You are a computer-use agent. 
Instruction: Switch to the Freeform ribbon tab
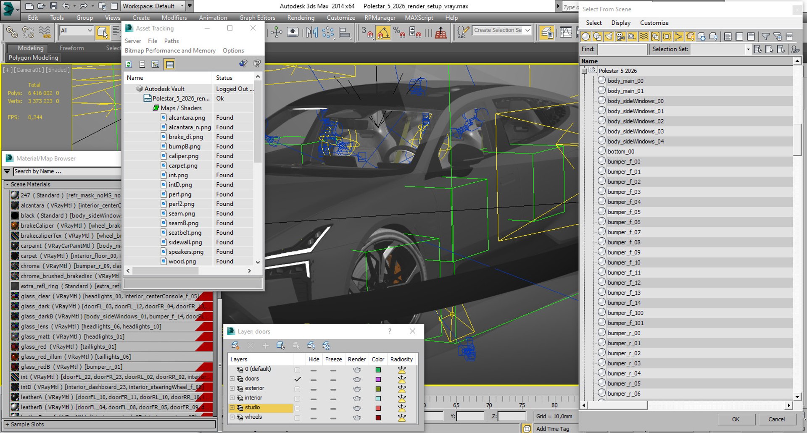click(71, 48)
